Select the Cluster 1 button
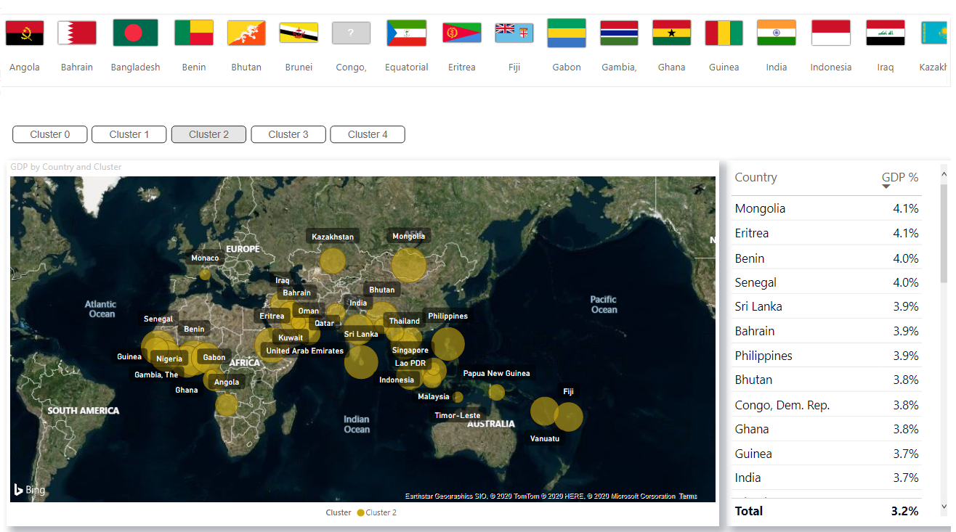Viewport: 956px width, 532px height. point(129,134)
